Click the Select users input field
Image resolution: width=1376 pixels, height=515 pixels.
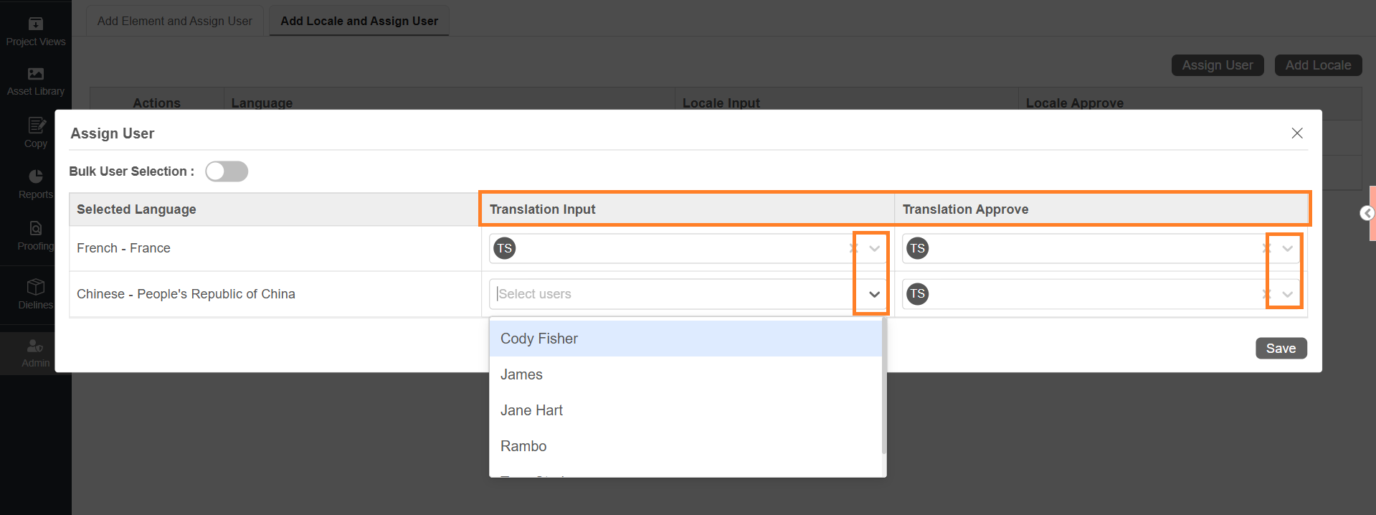(670, 294)
